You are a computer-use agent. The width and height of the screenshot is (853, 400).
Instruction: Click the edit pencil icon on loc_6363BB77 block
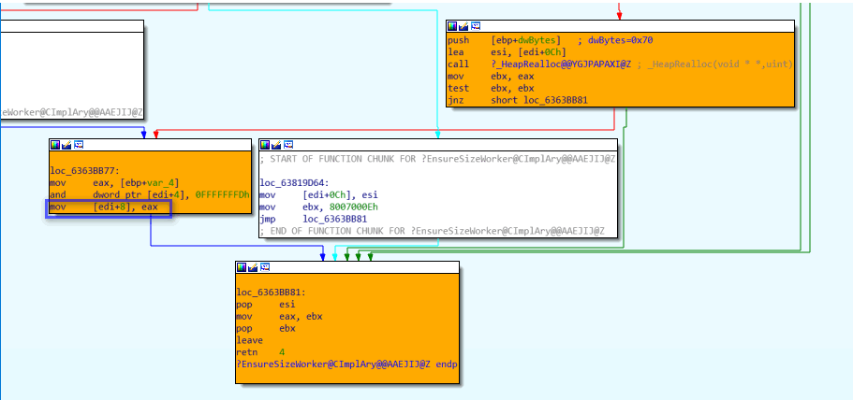click(66, 145)
